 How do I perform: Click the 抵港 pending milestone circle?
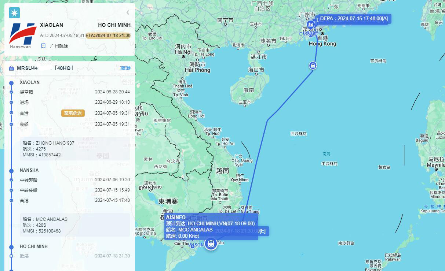click(11, 256)
